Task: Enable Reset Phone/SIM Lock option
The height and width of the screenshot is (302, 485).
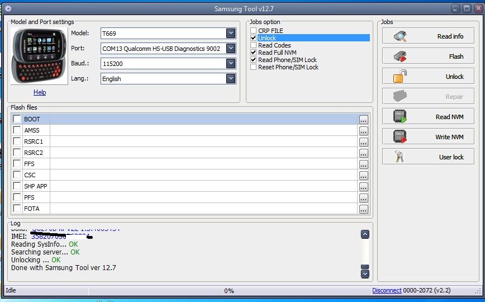Action: click(253, 67)
